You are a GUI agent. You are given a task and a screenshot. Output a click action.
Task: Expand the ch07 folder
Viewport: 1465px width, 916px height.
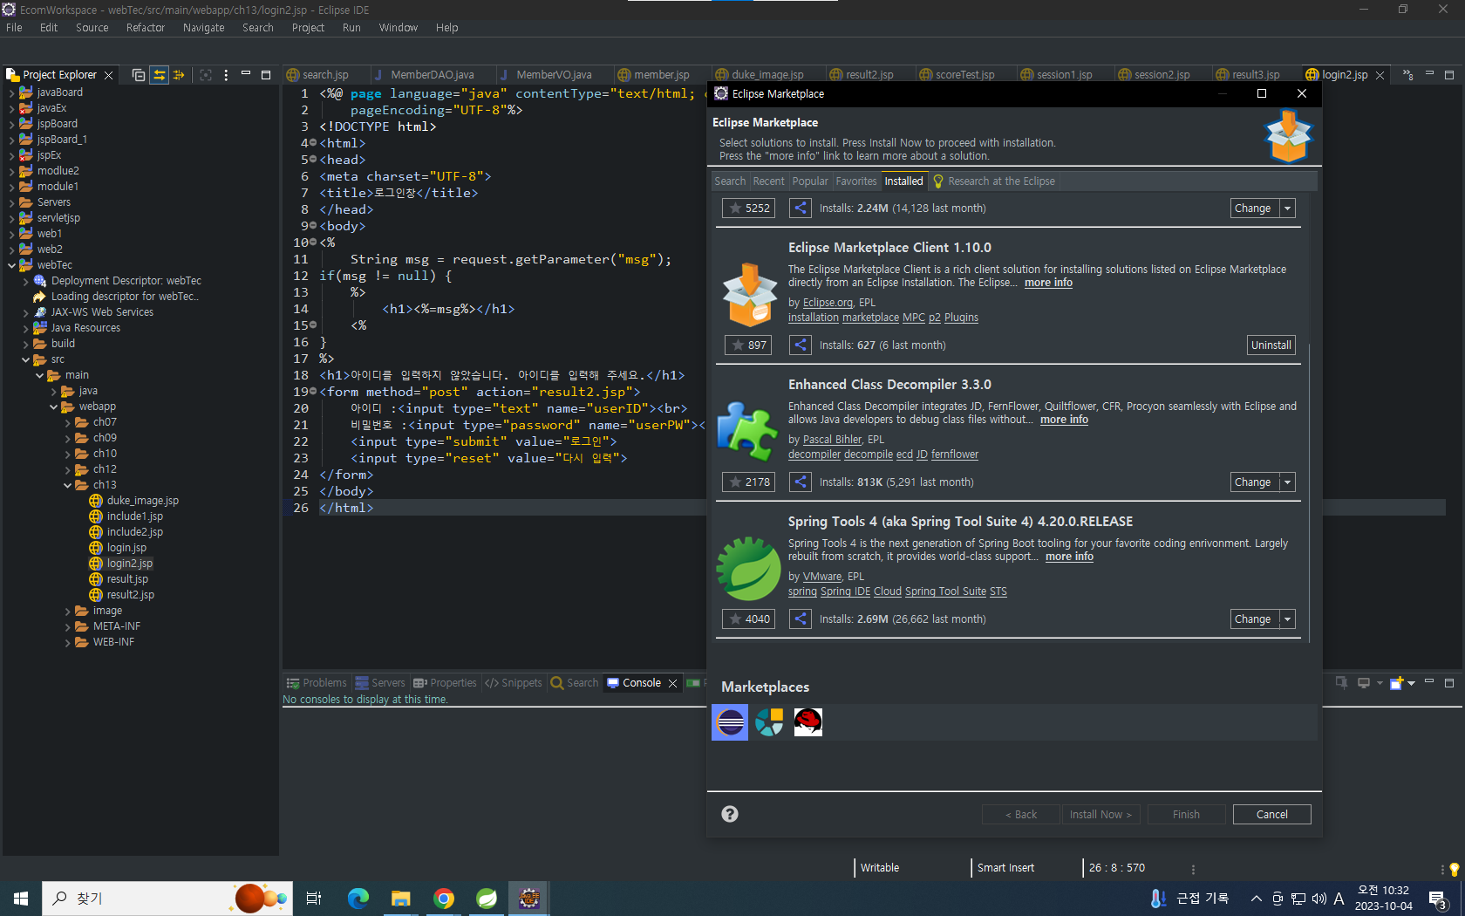pos(68,422)
